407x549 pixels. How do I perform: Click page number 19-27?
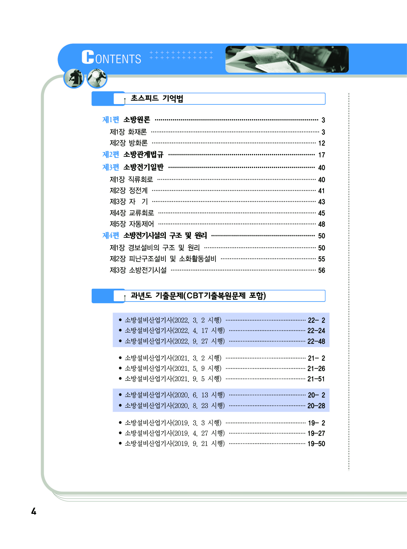click(x=316, y=434)
